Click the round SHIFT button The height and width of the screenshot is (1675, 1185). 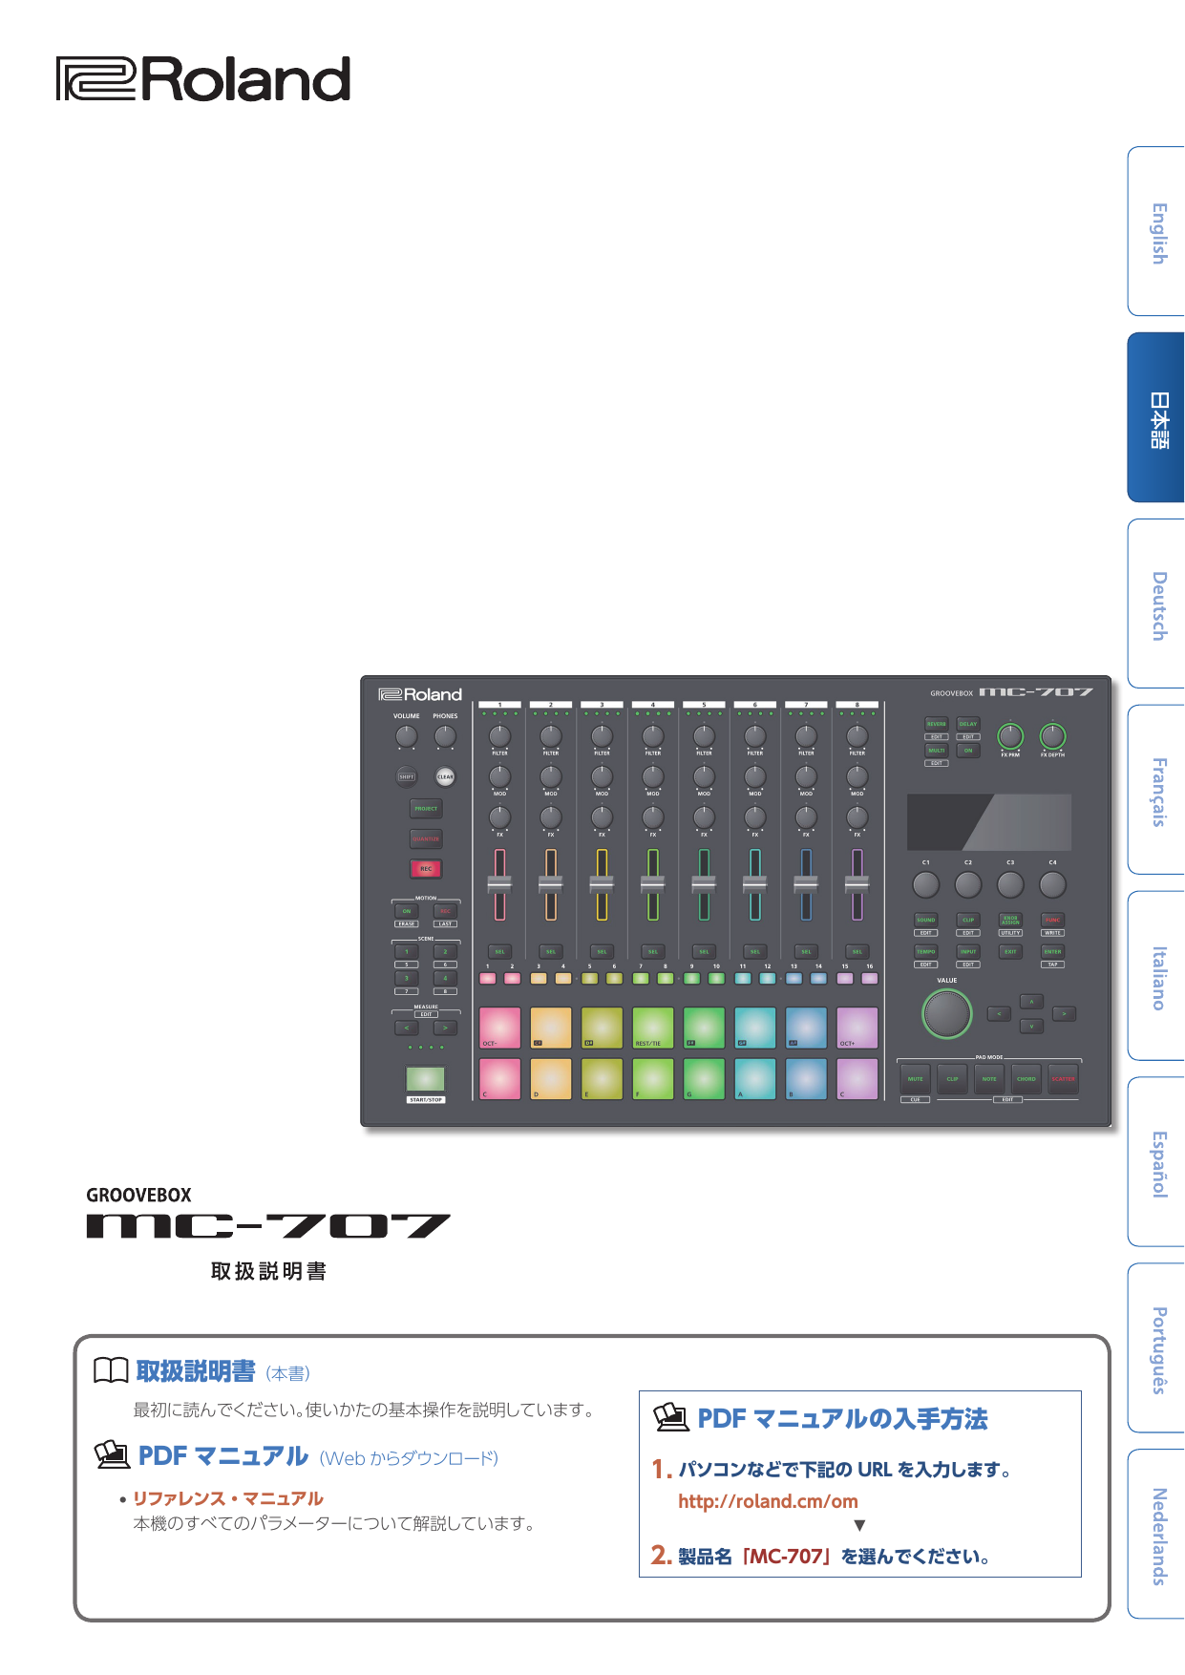click(407, 776)
